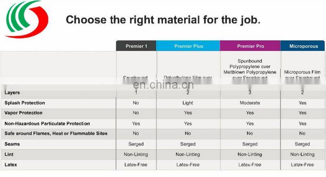326x177 pixels.
Task: Click the Vapor Protection row label
Action: click(23, 113)
